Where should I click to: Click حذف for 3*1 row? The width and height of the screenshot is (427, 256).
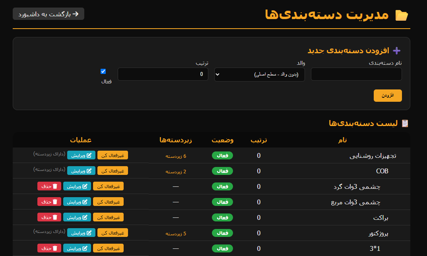pyautogui.click(x=49, y=248)
